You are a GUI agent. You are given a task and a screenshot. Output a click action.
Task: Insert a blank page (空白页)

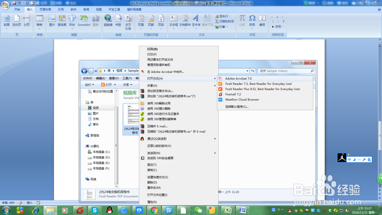click(16, 21)
